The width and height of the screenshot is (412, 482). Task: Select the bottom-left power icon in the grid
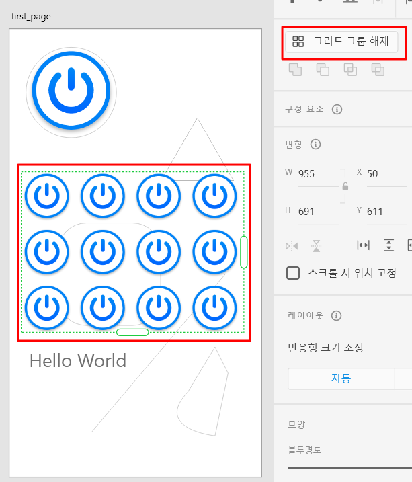pyautogui.click(x=46, y=308)
